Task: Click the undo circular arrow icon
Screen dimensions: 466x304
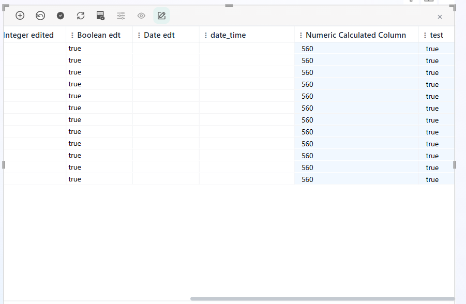Action: point(40,16)
